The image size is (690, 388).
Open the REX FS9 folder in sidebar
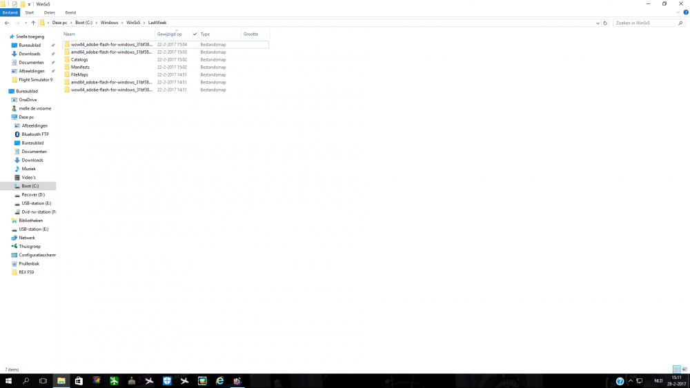pyautogui.click(x=26, y=272)
